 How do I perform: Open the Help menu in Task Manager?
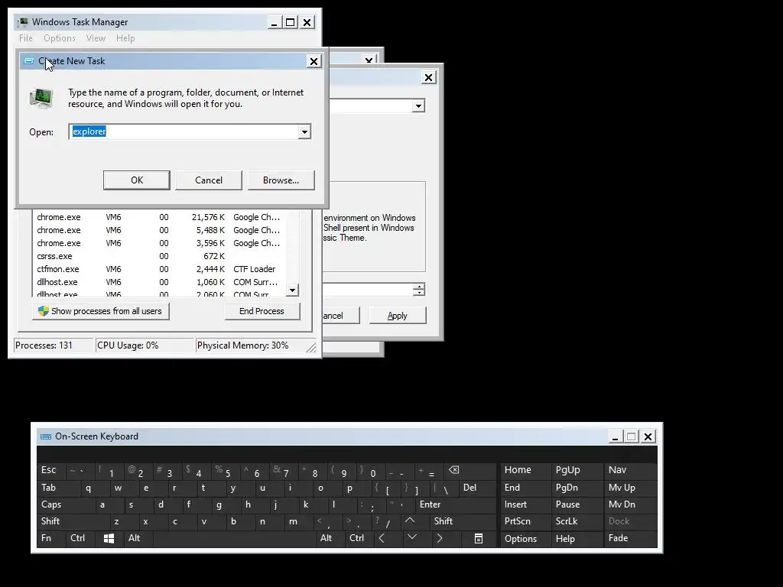pos(125,38)
